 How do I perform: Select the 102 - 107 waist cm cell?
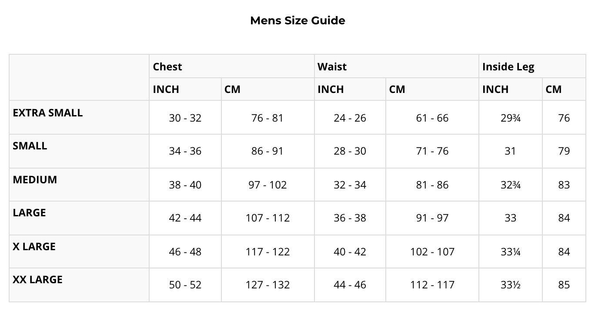tap(432, 251)
